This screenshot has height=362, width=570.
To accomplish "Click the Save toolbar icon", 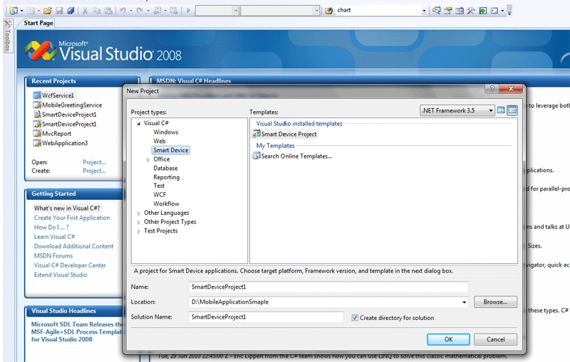I will pyautogui.click(x=59, y=11).
